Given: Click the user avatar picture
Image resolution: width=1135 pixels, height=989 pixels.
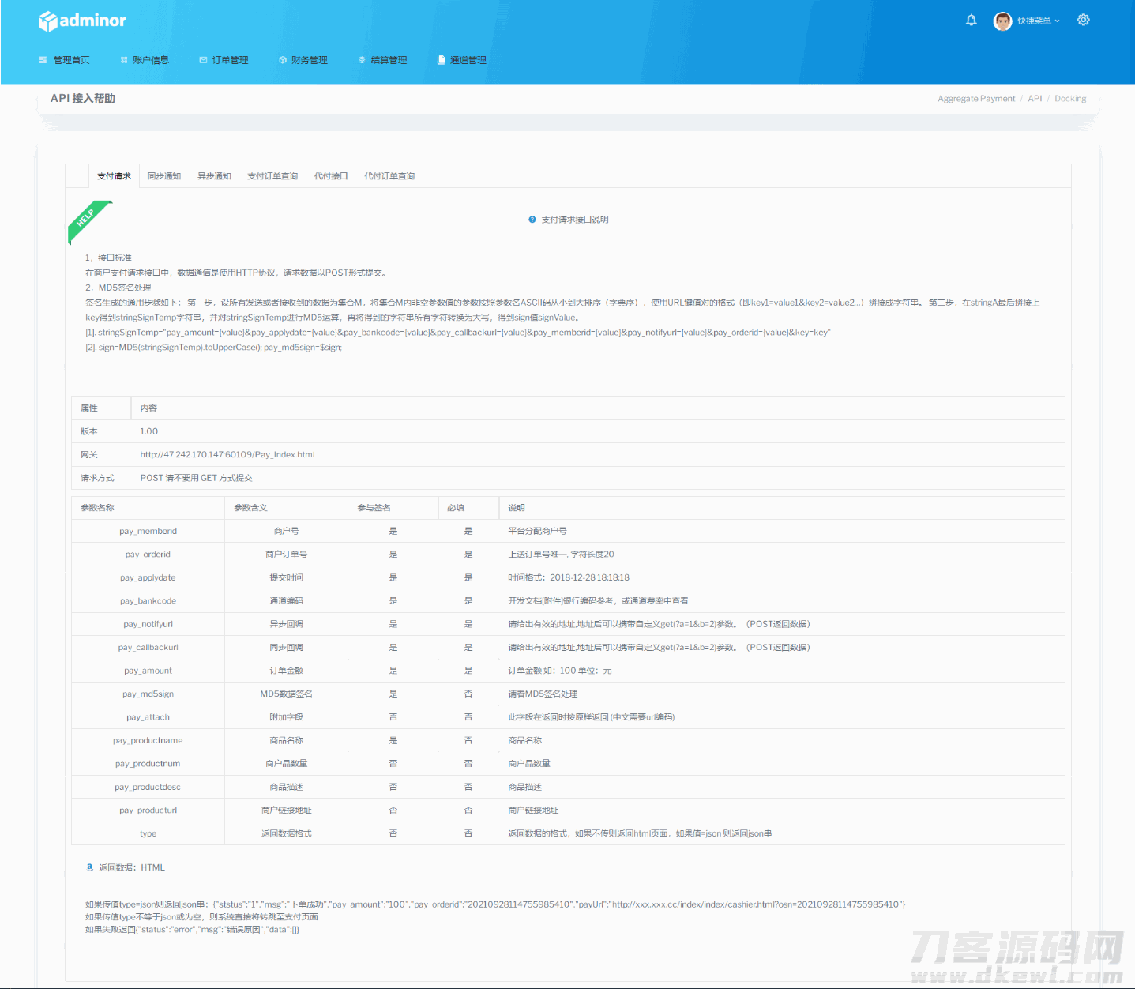Looking at the screenshot, I should (1002, 21).
